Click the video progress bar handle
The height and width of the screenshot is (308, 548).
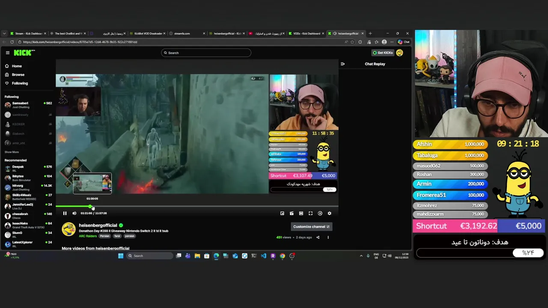[x=91, y=206]
